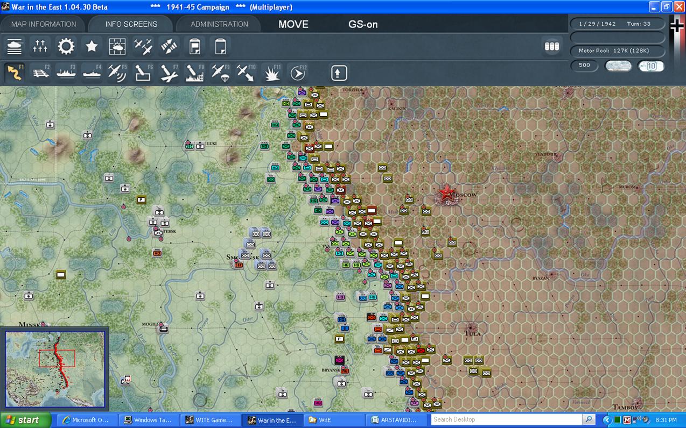Select F7 bomb airfield mode icon
The image size is (686, 428).
(x=169, y=73)
